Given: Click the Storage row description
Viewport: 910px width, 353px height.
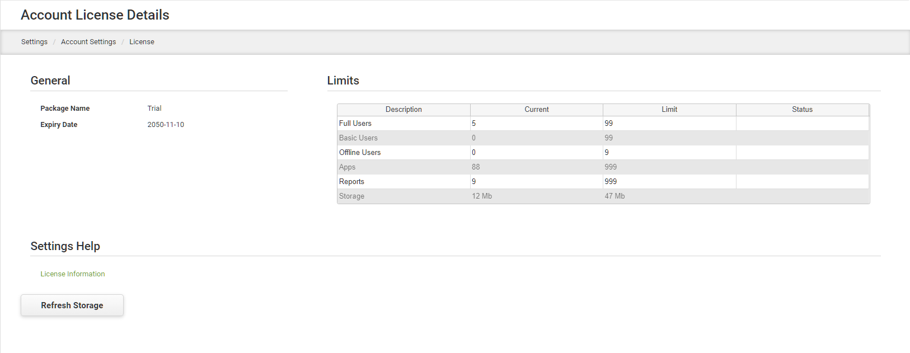Looking at the screenshot, I should 351,196.
